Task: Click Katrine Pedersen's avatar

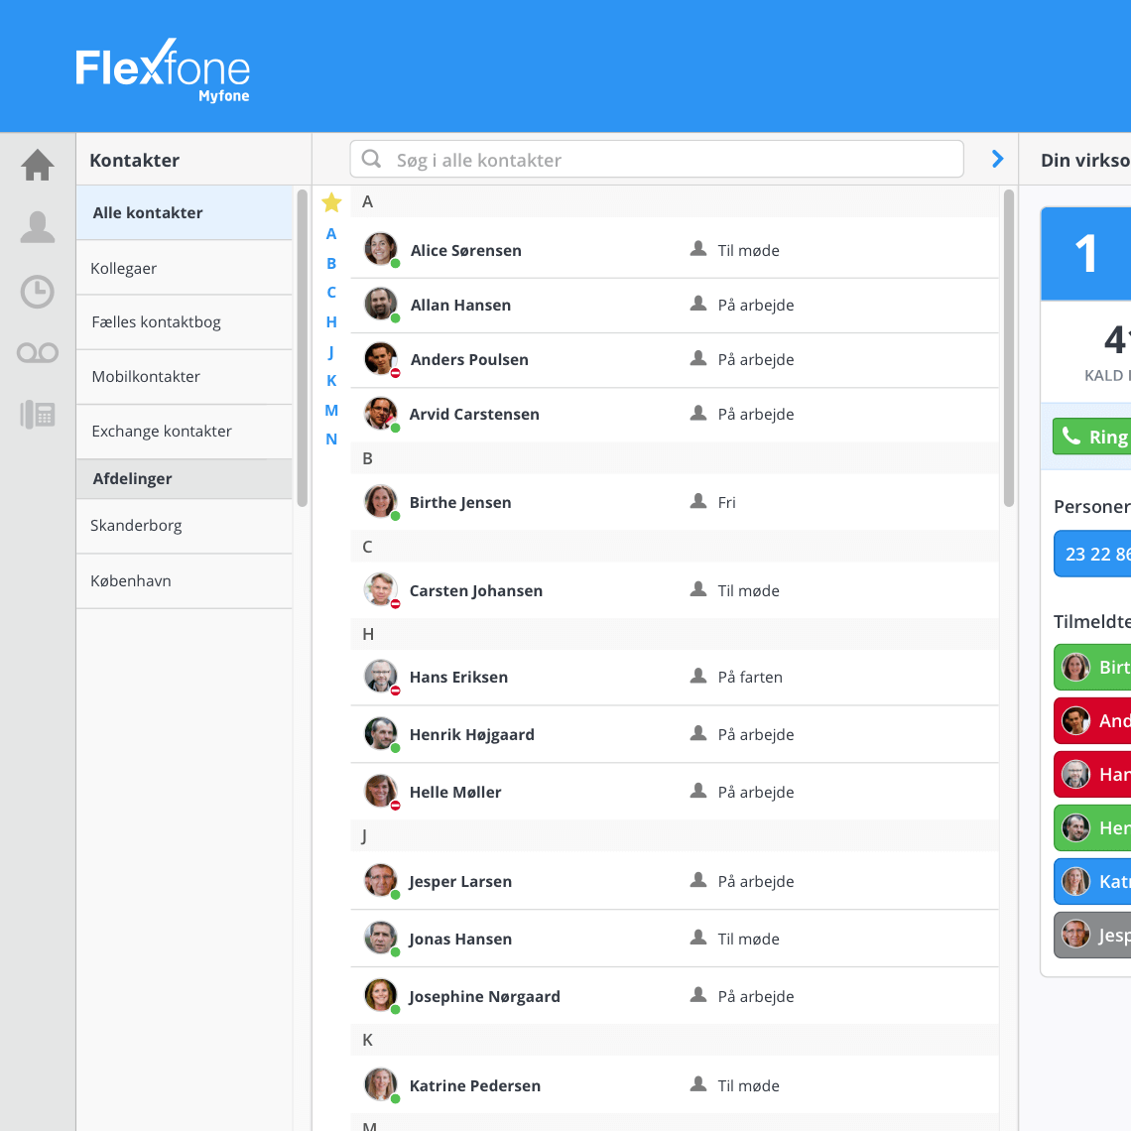Action: [x=381, y=1084]
